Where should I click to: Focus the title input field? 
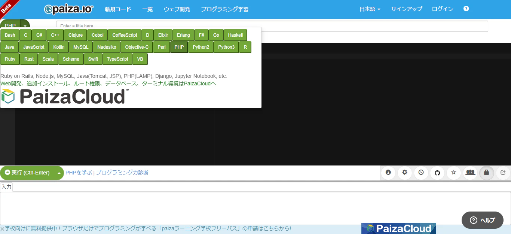click(x=272, y=26)
